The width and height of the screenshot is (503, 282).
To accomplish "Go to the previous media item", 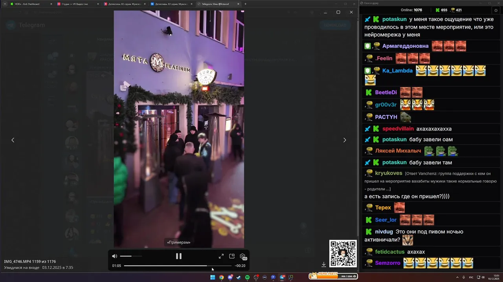I will (13, 140).
